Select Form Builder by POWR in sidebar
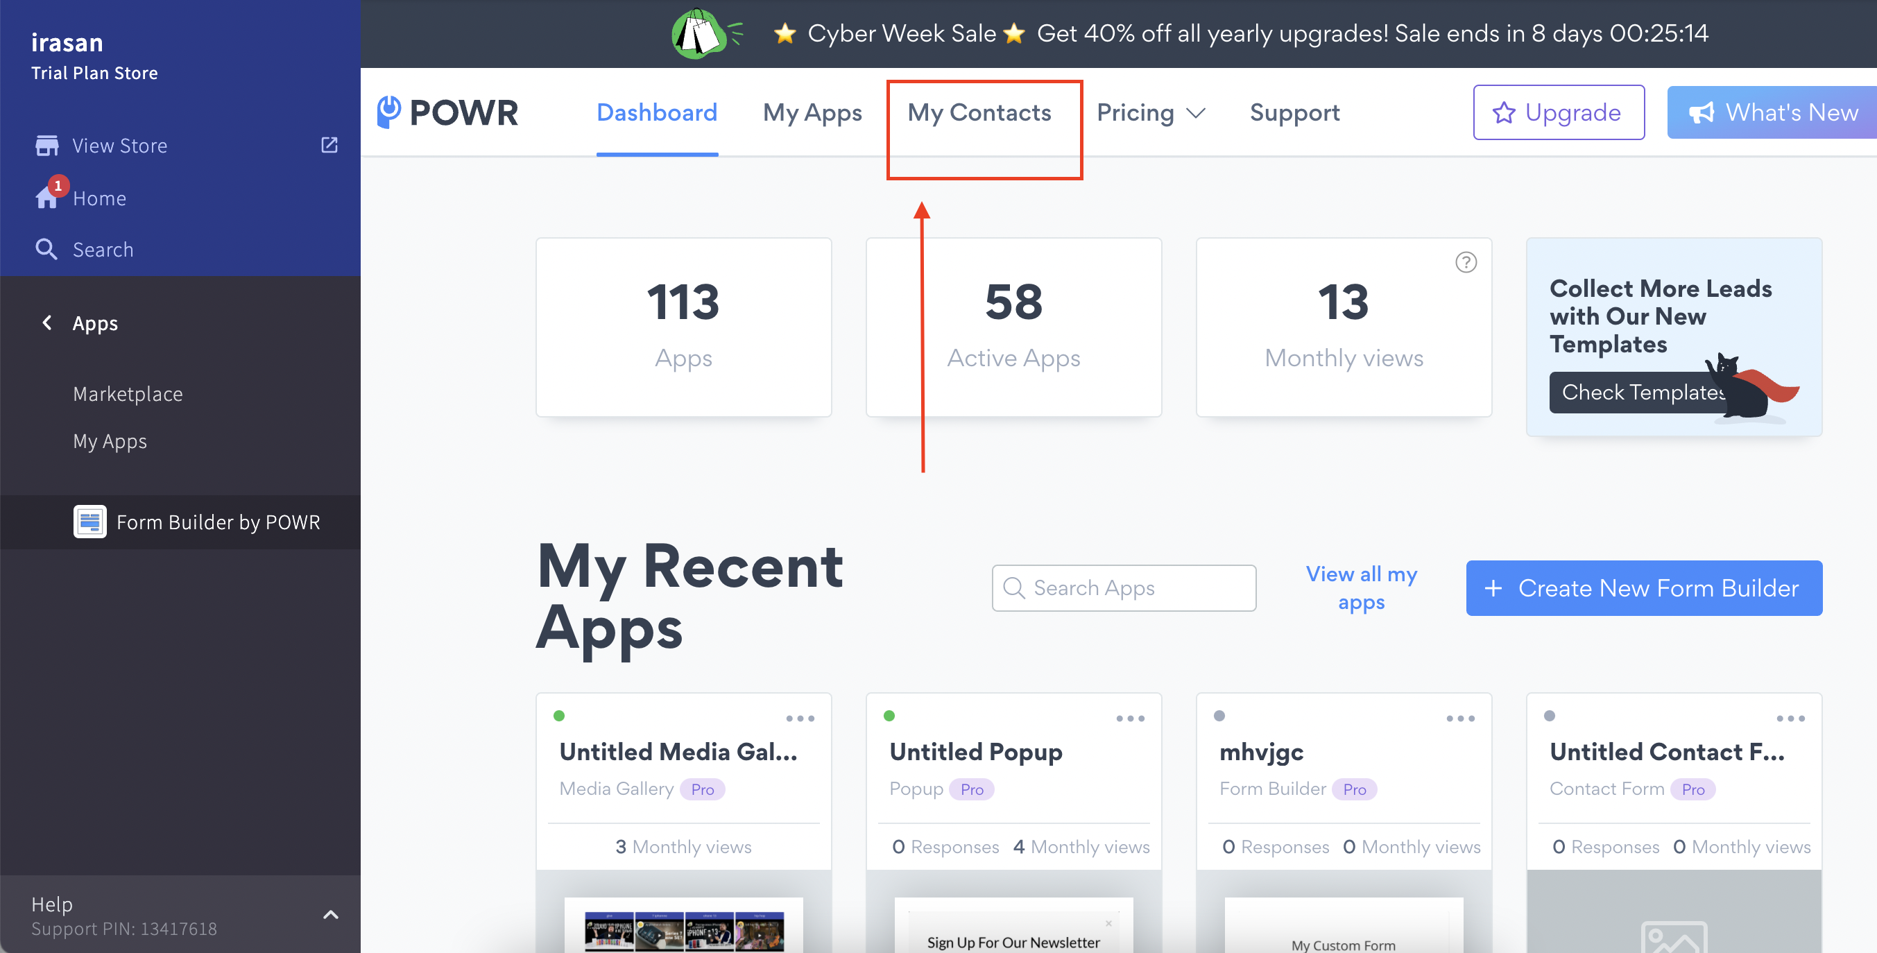 180,522
